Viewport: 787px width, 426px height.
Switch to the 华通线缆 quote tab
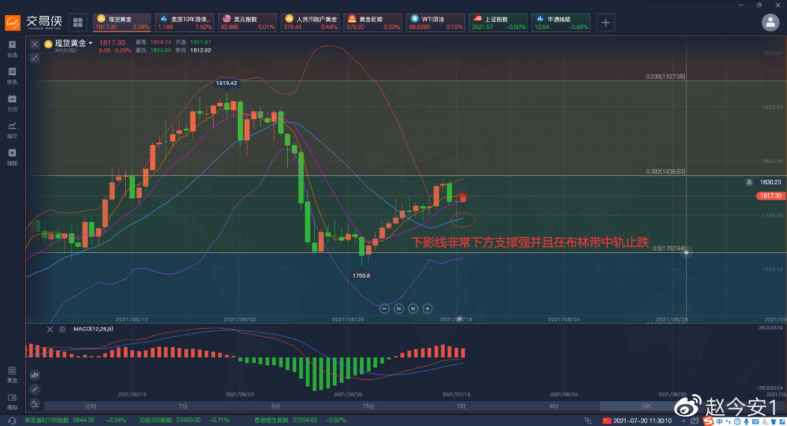pos(560,22)
